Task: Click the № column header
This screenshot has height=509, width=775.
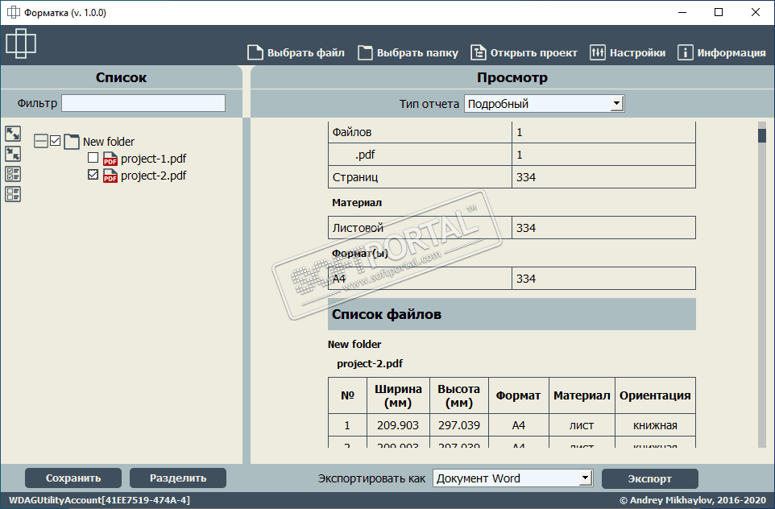Action: click(x=347, y=395)
